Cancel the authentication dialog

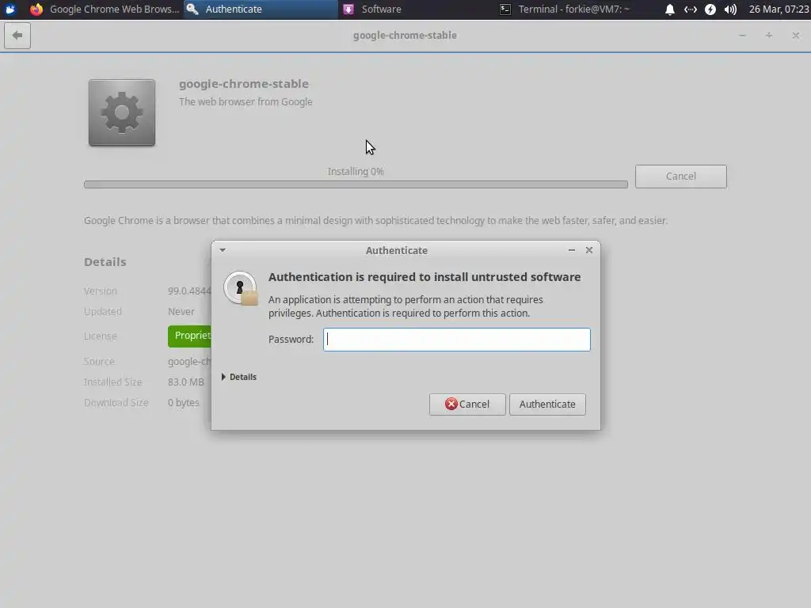click(x=467, y=405)
